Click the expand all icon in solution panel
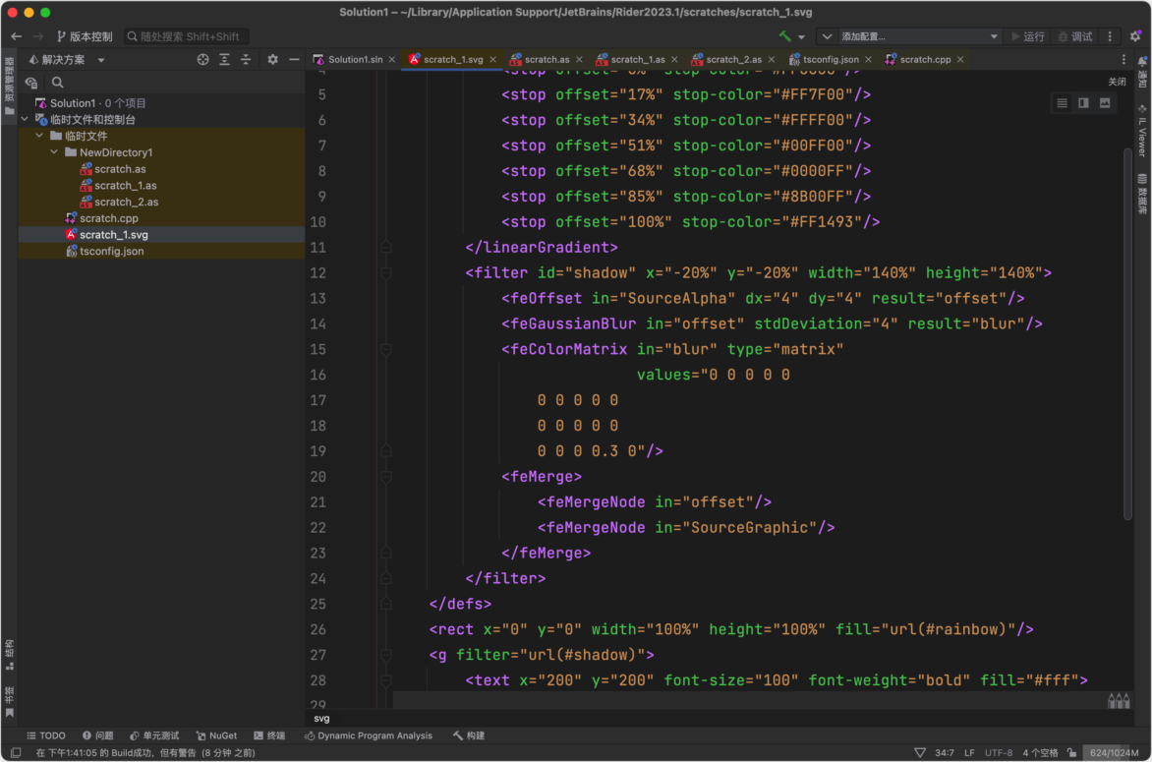Screen dimensions: 1152x762 click(225, 60)
